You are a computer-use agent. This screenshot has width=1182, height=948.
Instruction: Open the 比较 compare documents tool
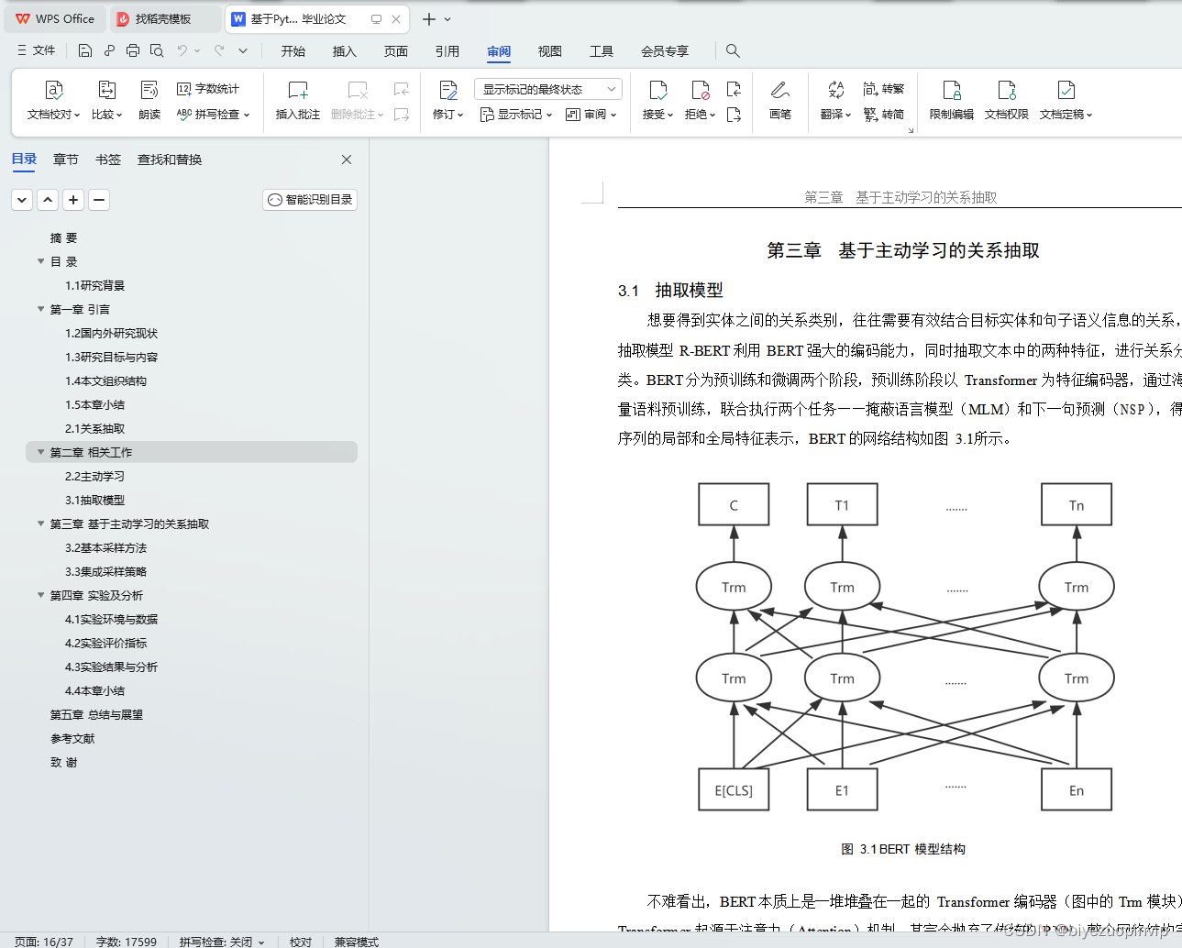pos(103,101)
